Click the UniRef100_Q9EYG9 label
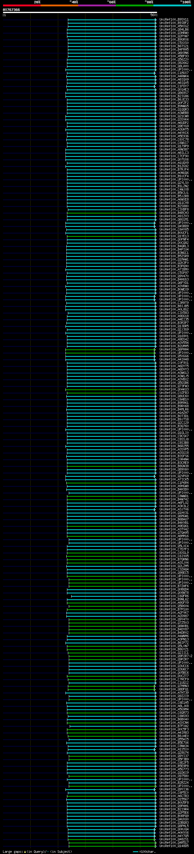Screen dimensions: 194x854 point(174,126)
